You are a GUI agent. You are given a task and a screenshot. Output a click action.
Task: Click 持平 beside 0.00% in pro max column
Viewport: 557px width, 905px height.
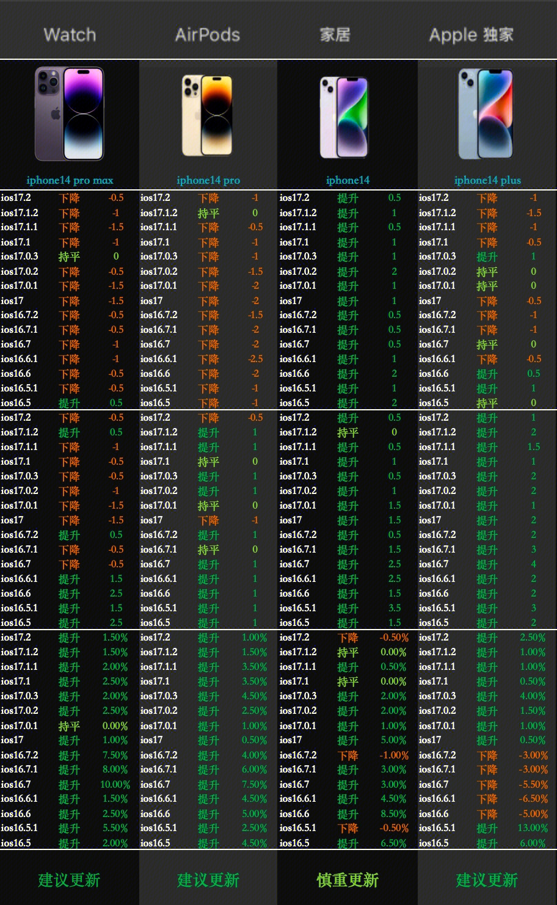(x=69, y=726)
